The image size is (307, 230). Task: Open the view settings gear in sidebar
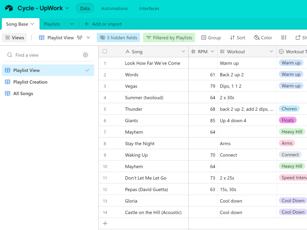click(x=85, y=55)
